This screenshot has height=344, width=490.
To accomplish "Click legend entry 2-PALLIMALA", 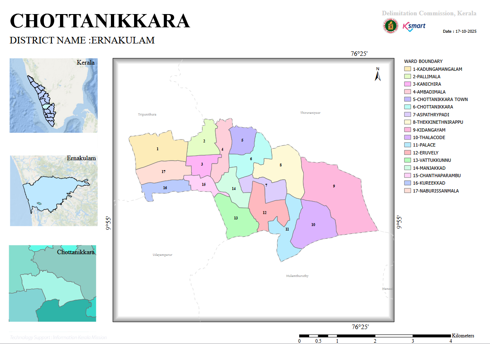I will 427,77.
